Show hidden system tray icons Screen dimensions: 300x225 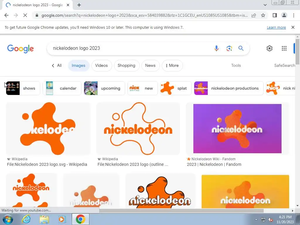pos(256,219)
